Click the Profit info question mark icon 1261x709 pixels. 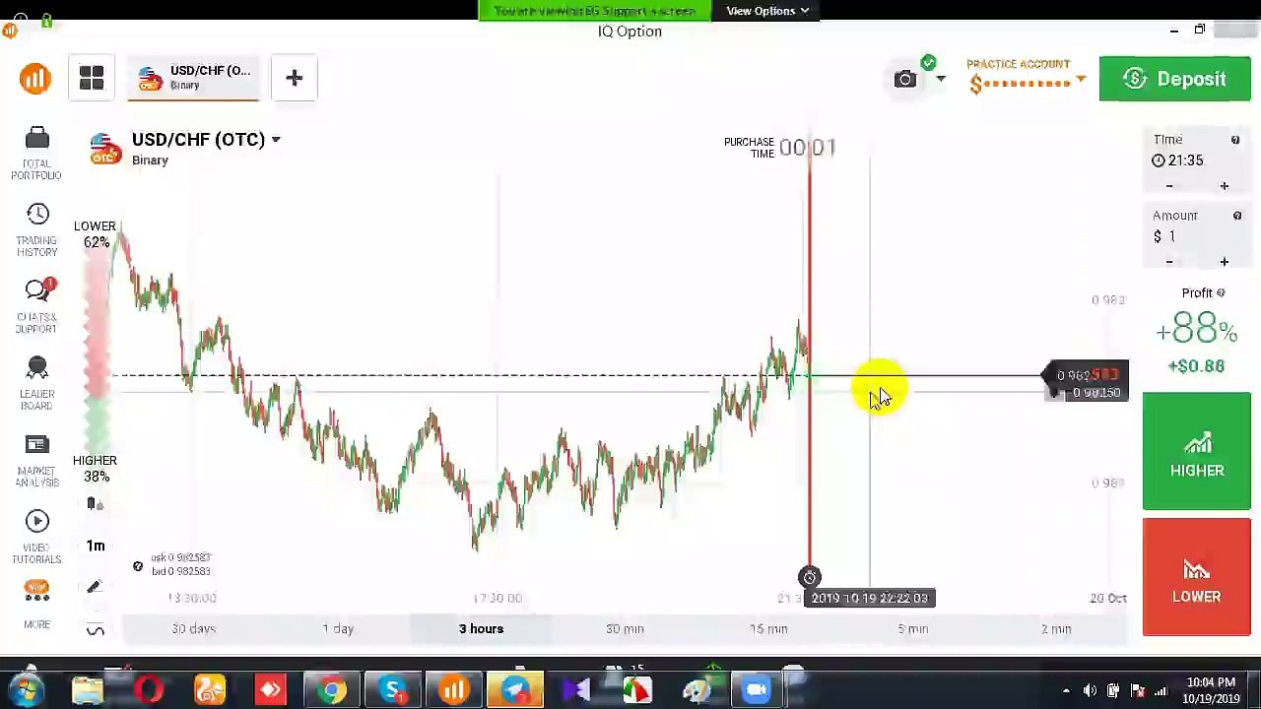click(x=1221, y=292)
